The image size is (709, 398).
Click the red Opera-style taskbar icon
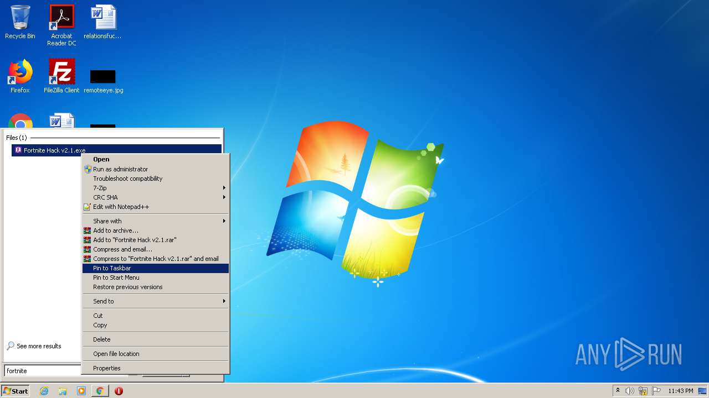[x=119, y=391]
